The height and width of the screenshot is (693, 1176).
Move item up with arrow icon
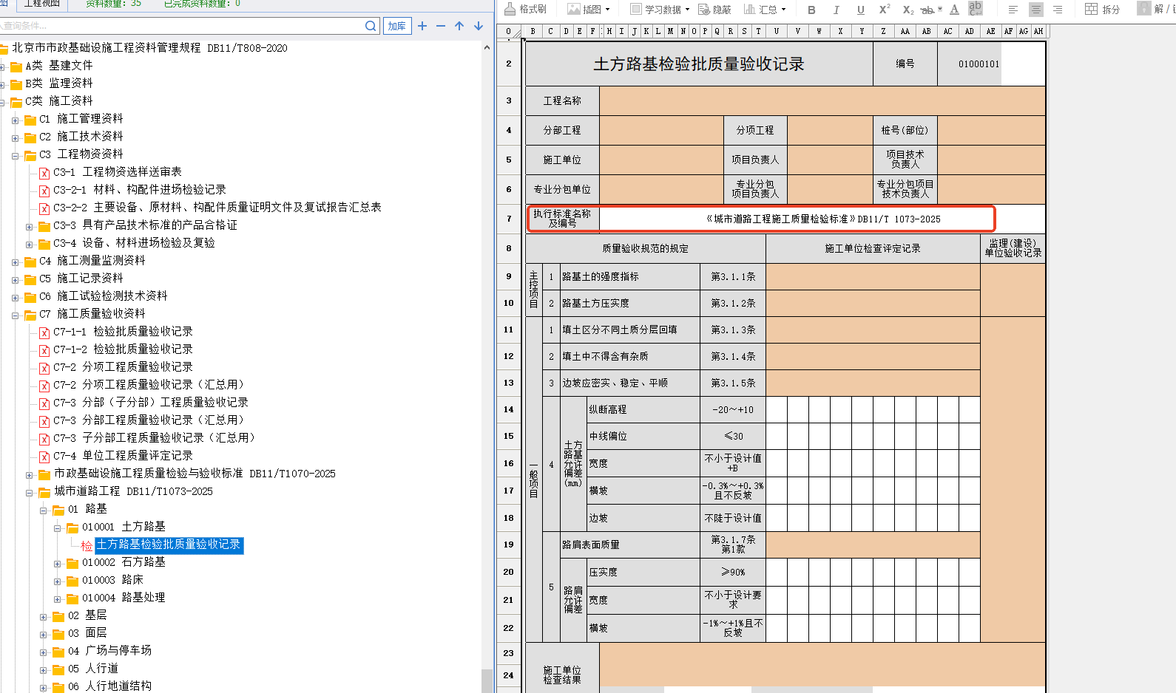tap(459, 26)
